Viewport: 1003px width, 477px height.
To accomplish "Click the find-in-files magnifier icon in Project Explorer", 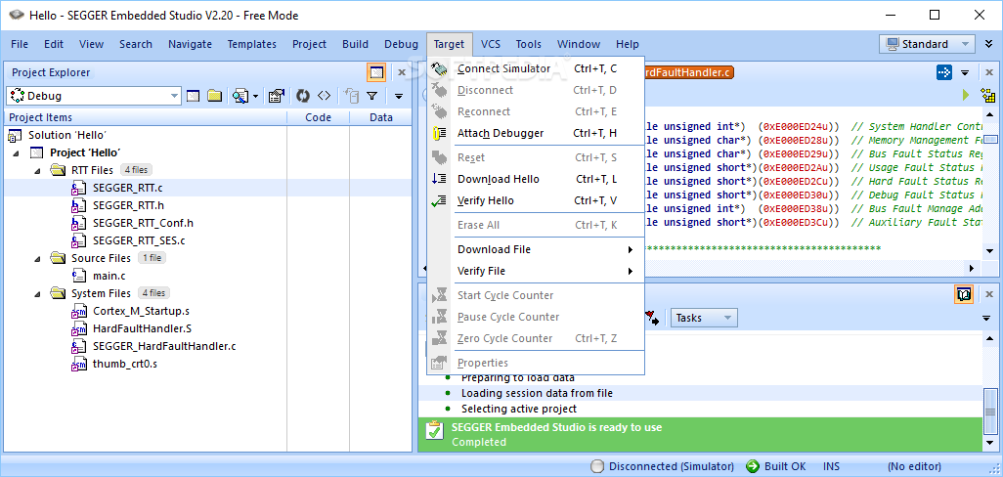I will (x=240, y=96).
